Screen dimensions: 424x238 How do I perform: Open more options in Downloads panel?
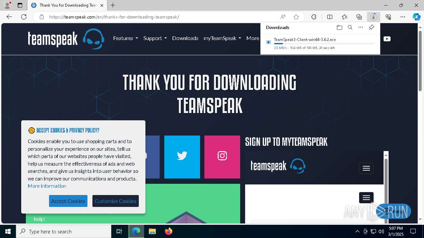[361, 27]
